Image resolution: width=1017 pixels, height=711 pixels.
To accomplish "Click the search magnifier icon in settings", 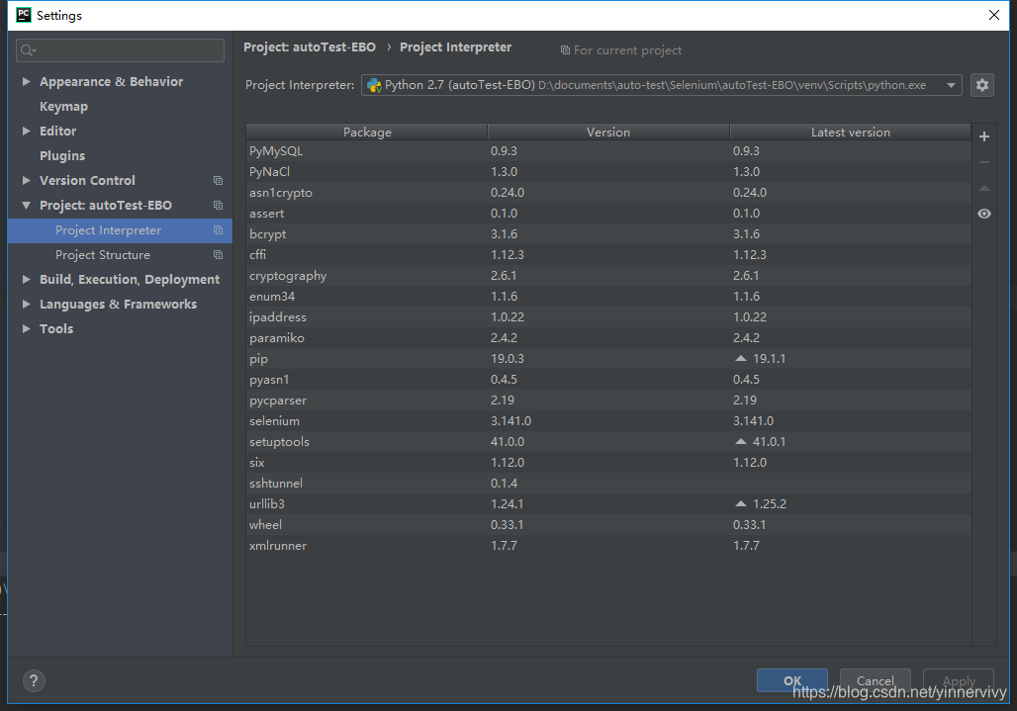I will point(28,49).
